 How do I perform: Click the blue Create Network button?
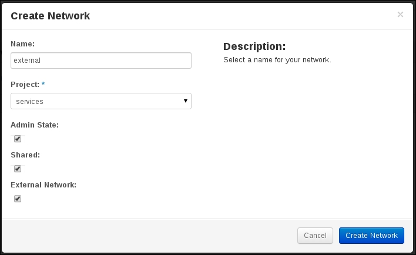[x=371, y=236]
